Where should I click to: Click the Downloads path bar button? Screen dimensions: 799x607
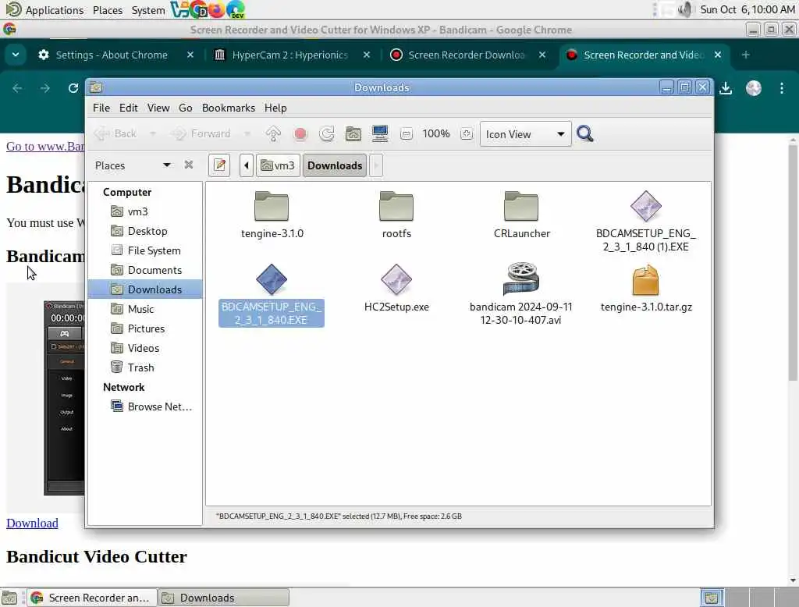point(335,165)
